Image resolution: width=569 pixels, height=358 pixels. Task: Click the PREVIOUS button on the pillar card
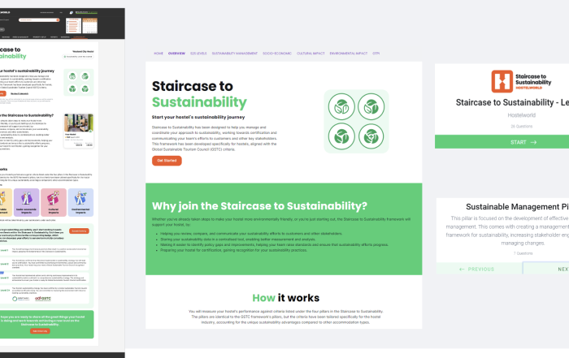click(x=479, y=269)
